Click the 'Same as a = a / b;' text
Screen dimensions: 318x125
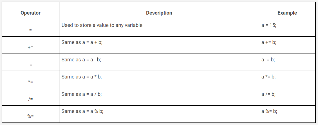click(82, 94)
